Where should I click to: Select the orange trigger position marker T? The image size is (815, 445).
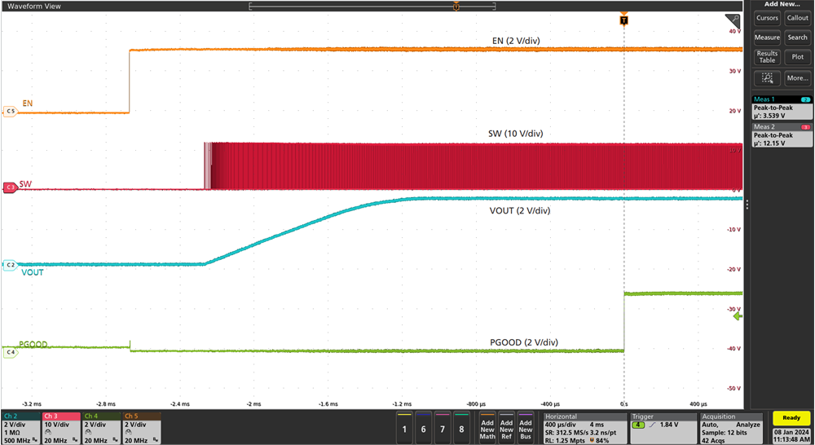coord(623,20)
